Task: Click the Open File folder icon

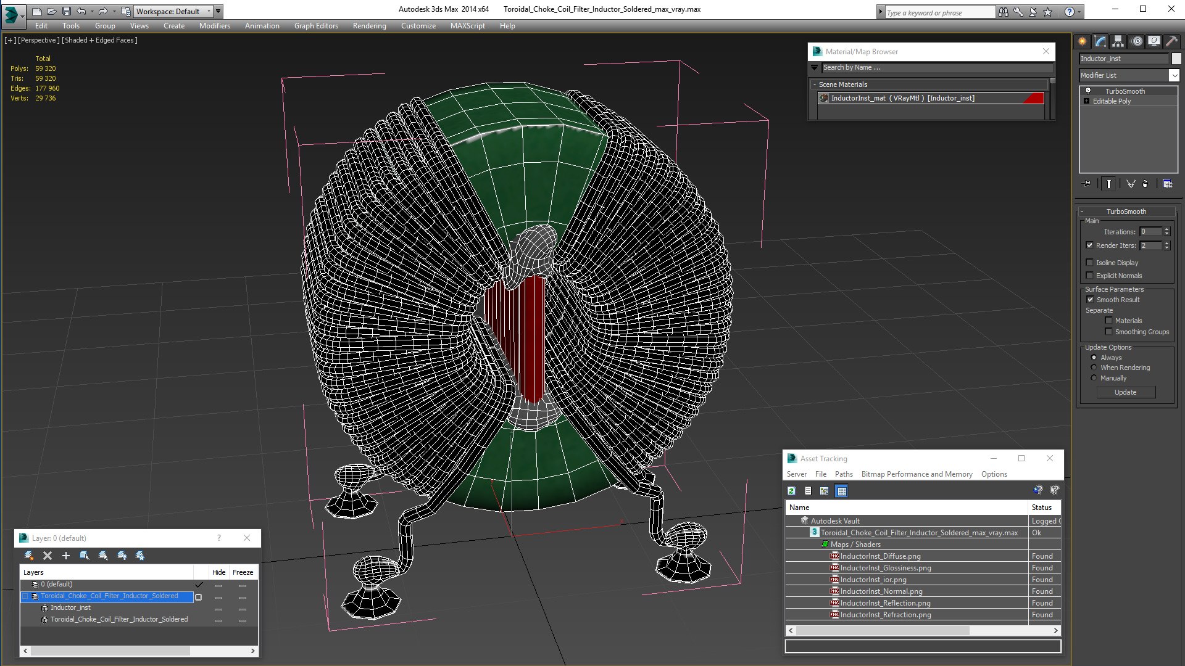Action: click(52, 11)
